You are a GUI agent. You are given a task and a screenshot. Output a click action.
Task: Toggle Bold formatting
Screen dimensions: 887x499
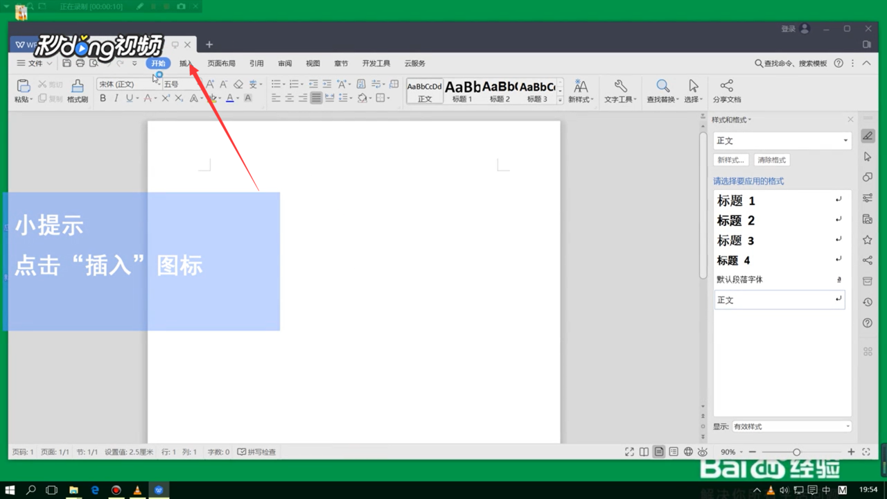point(103,98)
